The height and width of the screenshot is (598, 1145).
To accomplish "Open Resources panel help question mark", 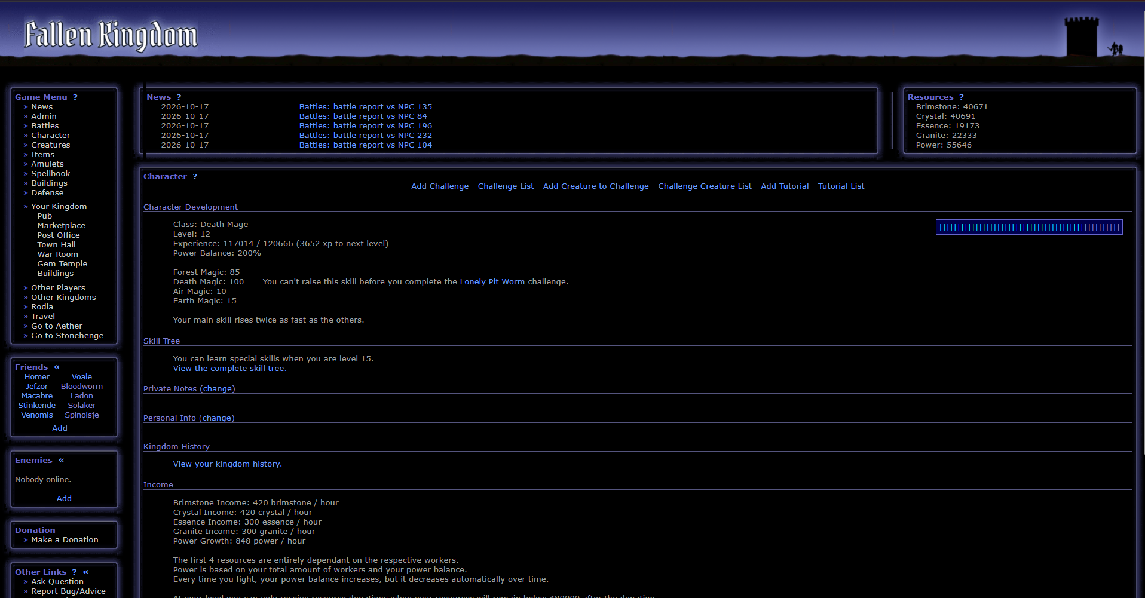I will (x=962, y=97).
